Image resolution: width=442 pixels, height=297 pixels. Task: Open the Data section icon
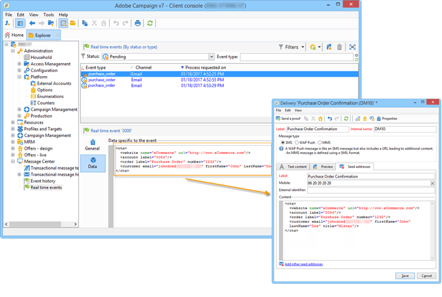coord(93,163)
